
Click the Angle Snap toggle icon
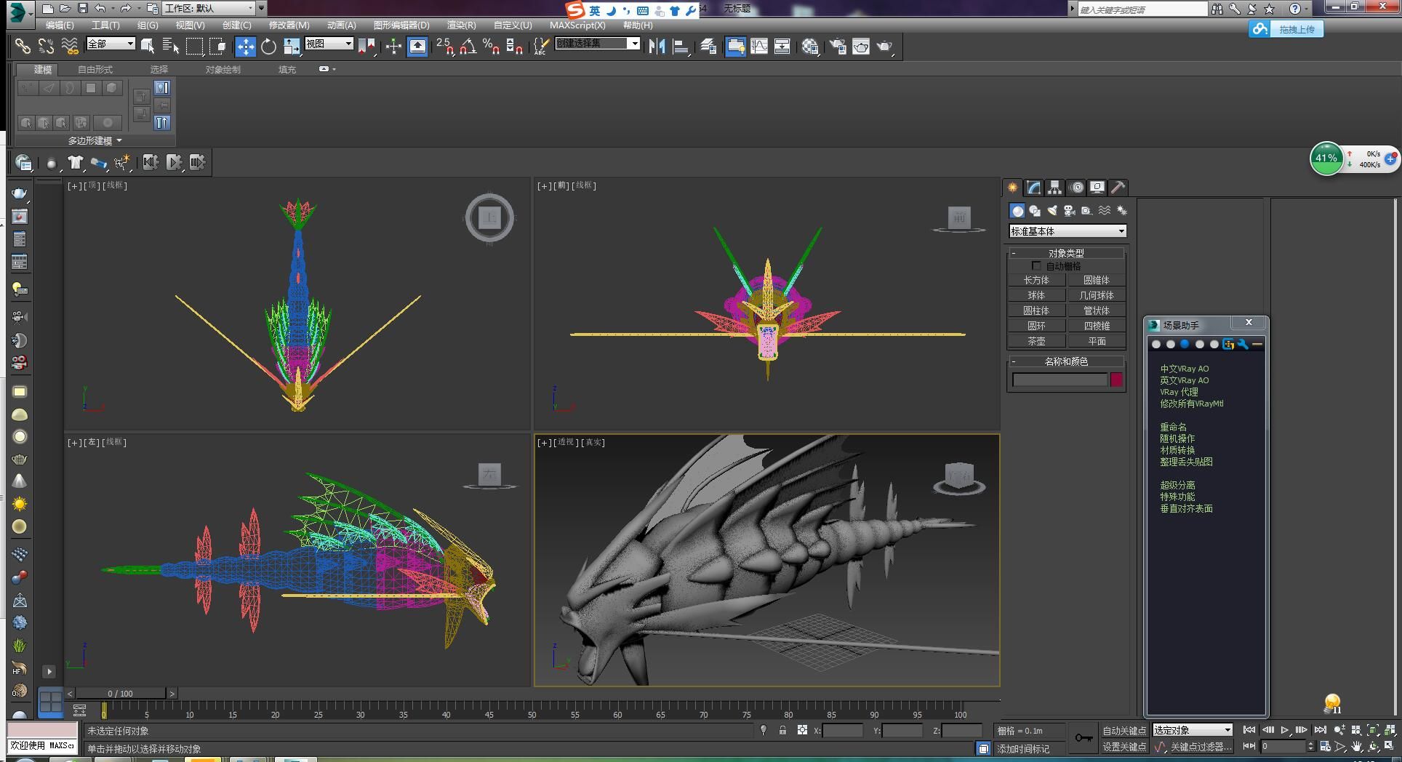point(468,47)
